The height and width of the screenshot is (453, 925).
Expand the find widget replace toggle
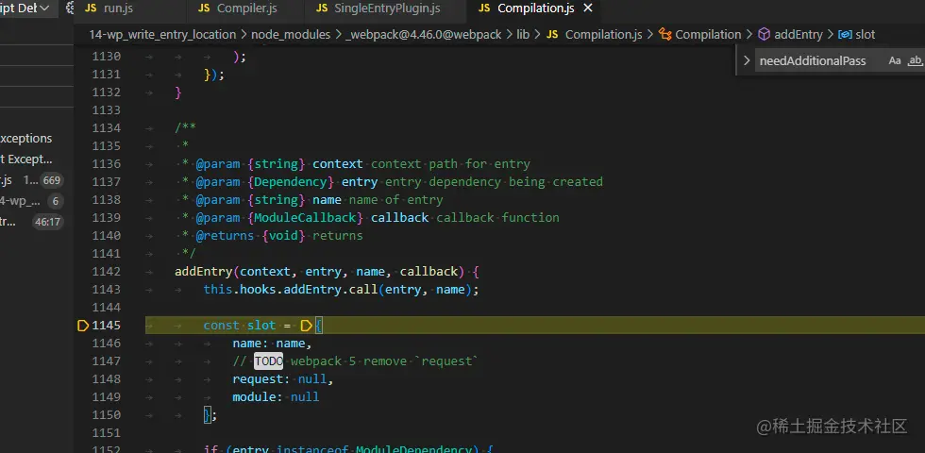tap(747, 60)
